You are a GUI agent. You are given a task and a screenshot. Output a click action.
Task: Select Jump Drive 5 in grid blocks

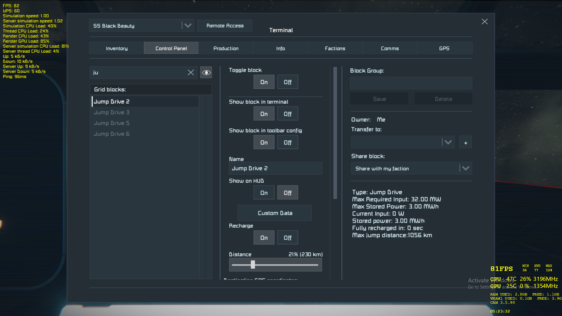[112, 123]
